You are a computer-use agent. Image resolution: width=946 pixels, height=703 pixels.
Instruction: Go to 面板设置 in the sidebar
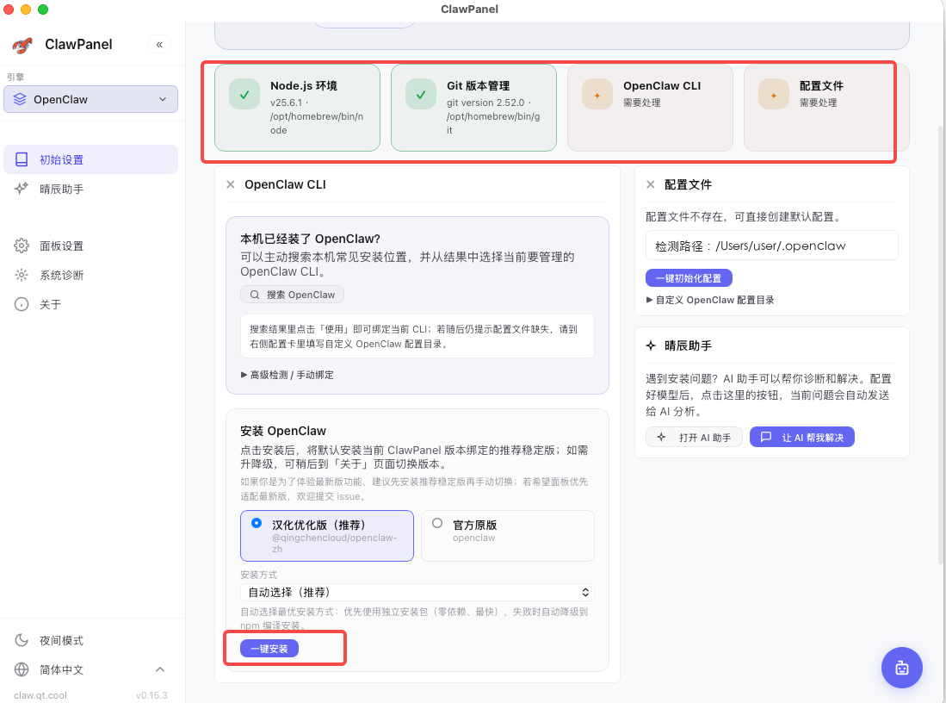[x=90, y=246]
